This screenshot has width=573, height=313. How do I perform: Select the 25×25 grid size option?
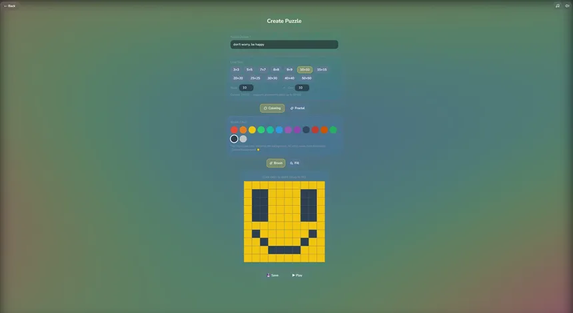255,78
